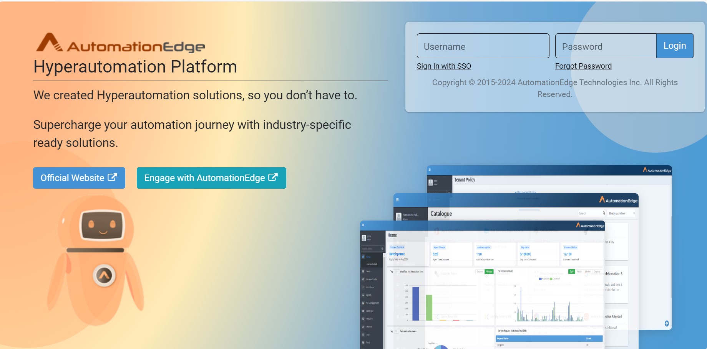Click the search magnifier in the Search Menu box
The height and width of the screenshot is (349, 707).
[x=382, y=248]
